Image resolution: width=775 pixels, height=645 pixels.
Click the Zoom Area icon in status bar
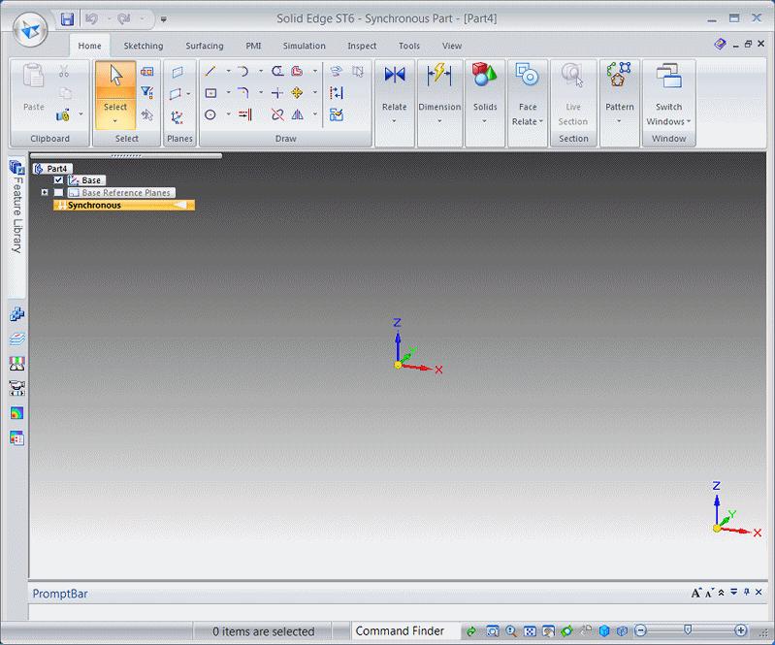[493, 630]
